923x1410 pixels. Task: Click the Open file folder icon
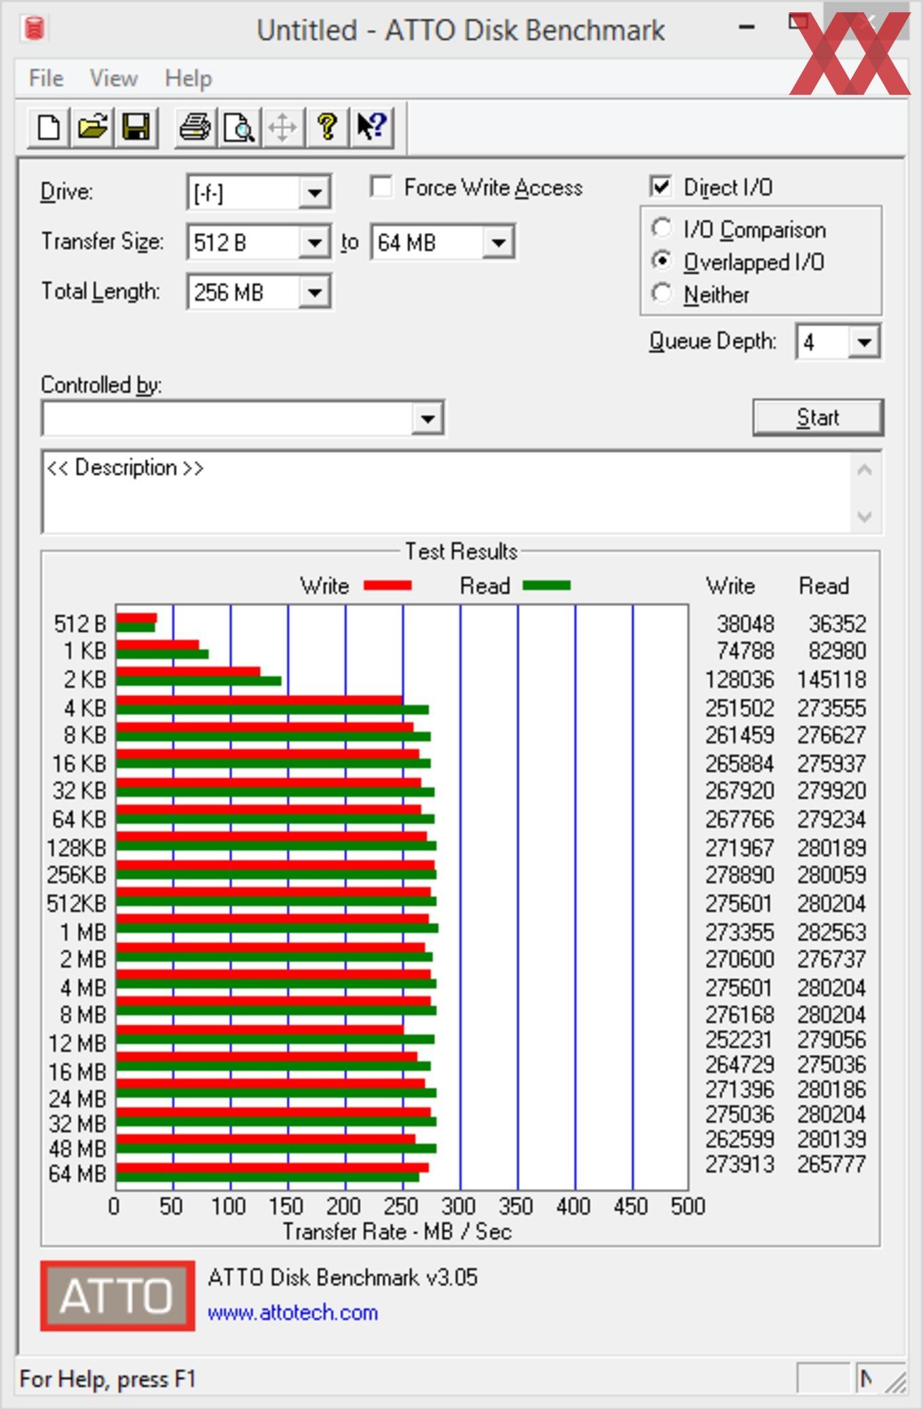click(x=92, y=127)
